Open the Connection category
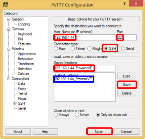This screenshot has width=145, height=139. pos(20,79)
